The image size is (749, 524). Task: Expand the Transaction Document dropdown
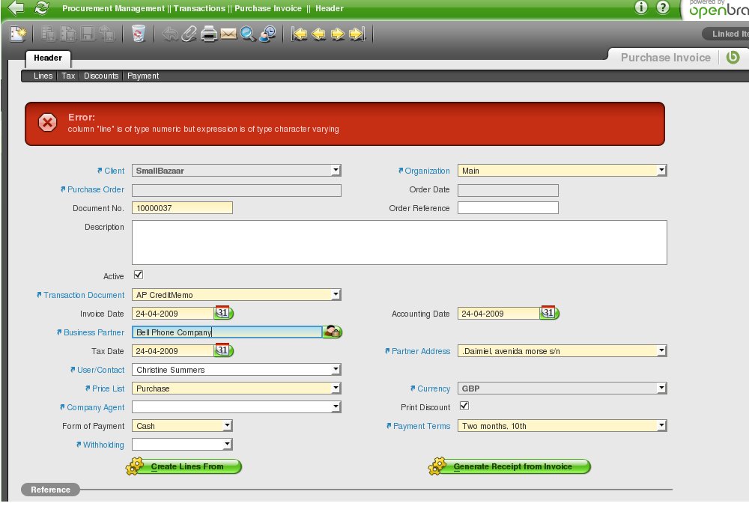point(336,295)
